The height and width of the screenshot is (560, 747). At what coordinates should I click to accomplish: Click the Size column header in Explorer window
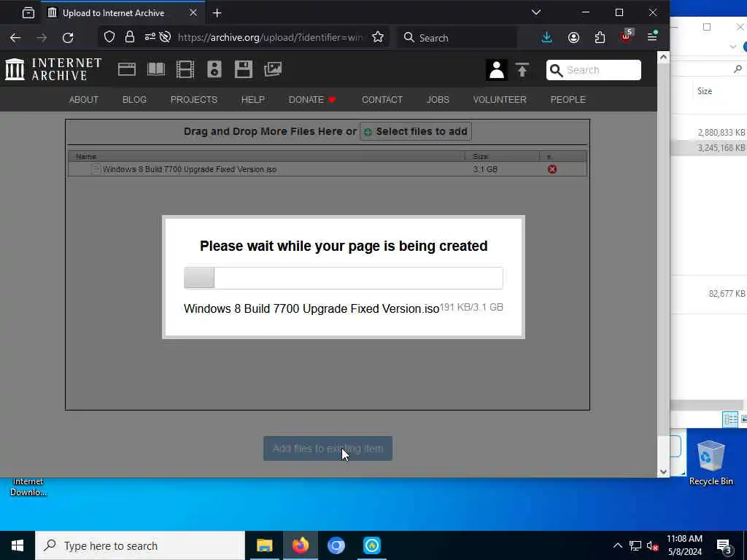705,91
